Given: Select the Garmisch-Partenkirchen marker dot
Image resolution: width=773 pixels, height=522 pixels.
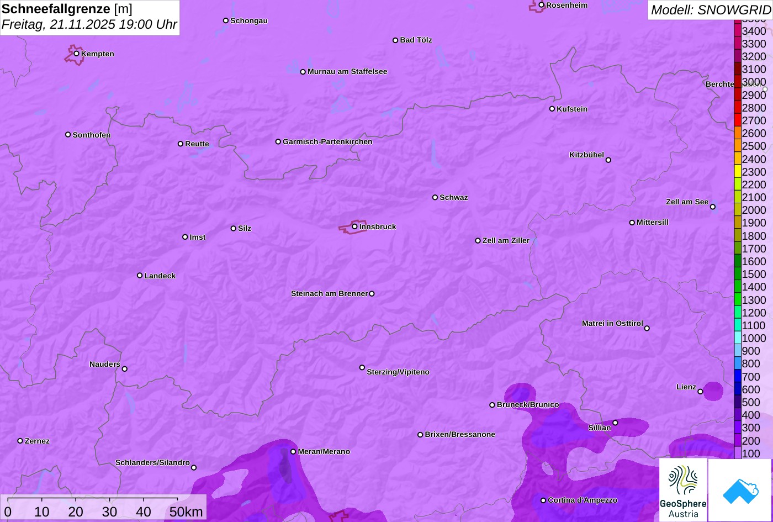Looking at the screenshot, I should coord(278,142).
